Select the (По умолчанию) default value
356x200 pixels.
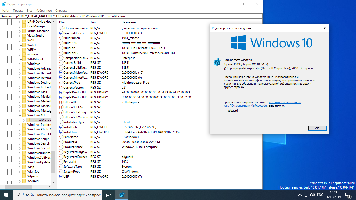[75, 28]
